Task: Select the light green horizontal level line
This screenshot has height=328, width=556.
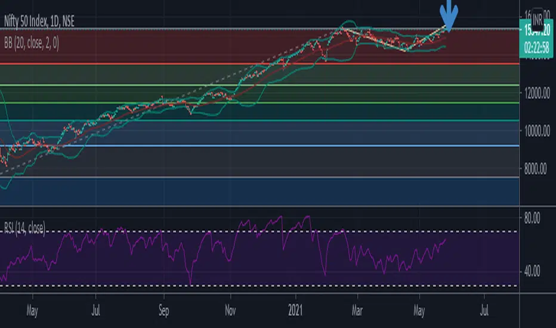Action: 260,85
